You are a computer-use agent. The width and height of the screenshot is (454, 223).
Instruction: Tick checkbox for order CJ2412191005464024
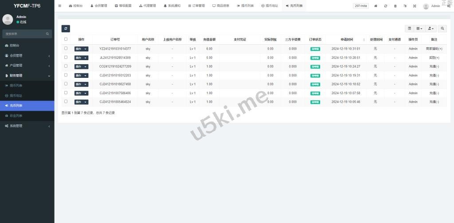coord(66,101)
